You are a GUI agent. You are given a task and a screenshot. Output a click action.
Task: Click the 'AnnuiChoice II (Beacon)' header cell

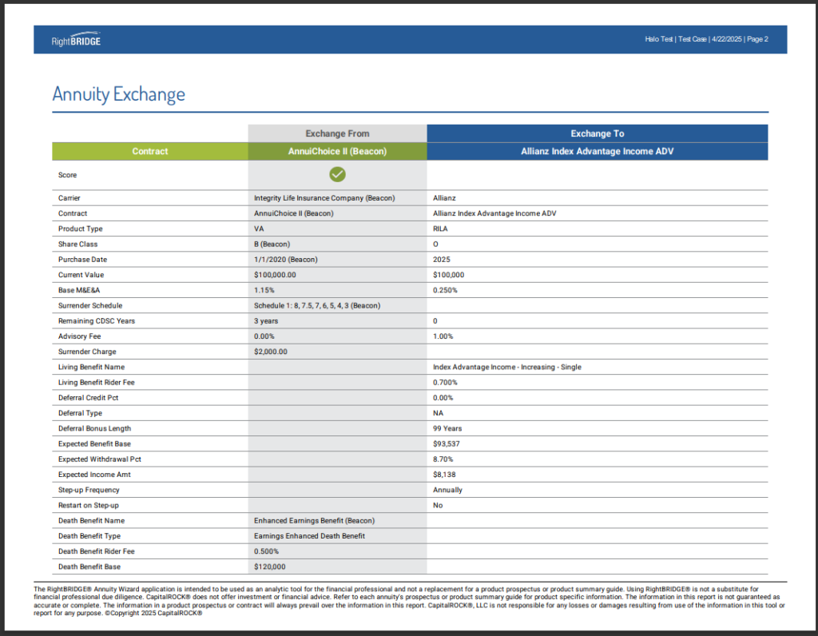point(338,151)
